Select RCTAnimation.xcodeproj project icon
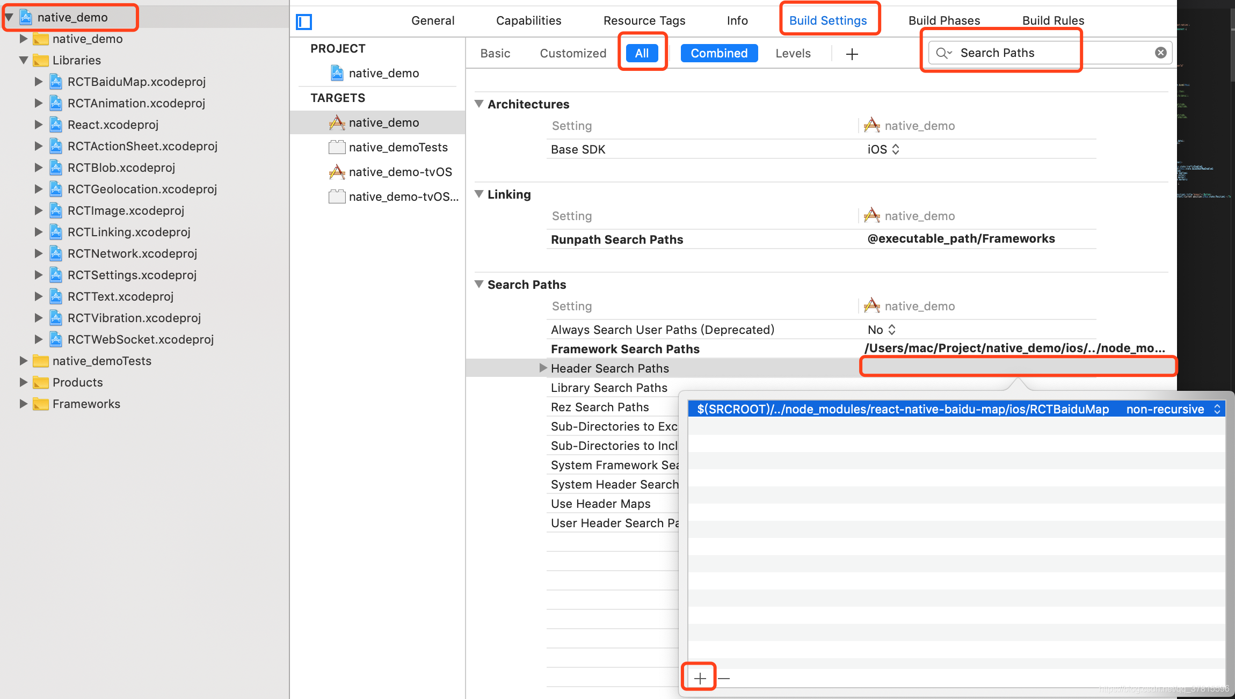The height and width of the screenshot is (699, 1235). pyautogui.click(x=56, y=103)
